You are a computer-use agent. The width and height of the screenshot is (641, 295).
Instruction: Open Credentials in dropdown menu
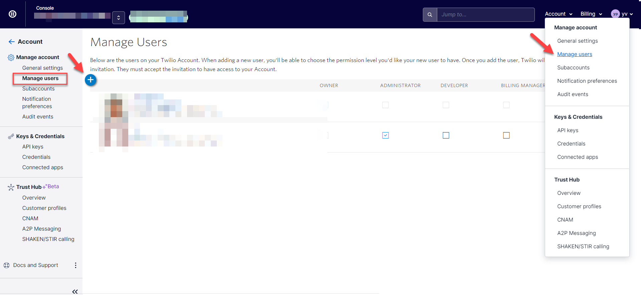(571, 144)
